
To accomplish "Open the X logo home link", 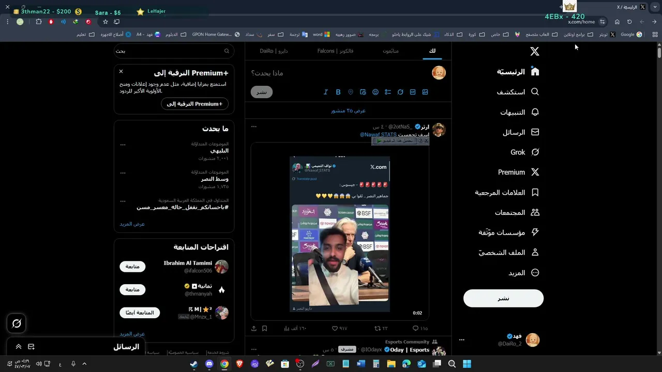I will tap(535, 51).
